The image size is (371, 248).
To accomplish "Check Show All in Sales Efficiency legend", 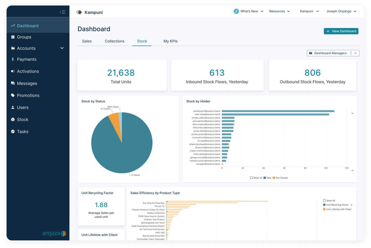I will 324,201.
